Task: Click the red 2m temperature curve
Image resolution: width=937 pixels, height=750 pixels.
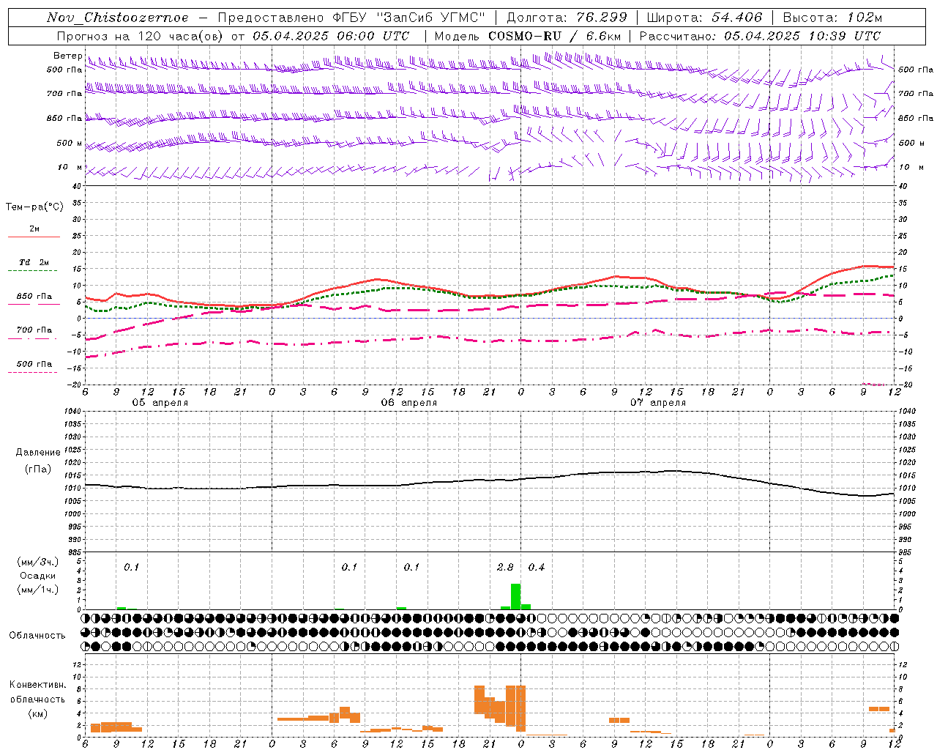Action: [489, 296]
